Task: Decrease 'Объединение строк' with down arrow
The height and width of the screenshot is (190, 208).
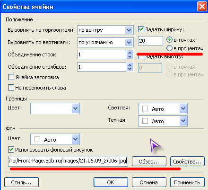Action: pos(130,56)
